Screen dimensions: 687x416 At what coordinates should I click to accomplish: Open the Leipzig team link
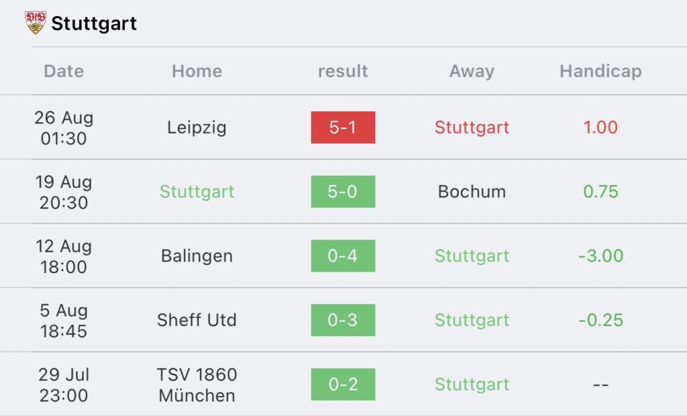click(x=197, y=127)
